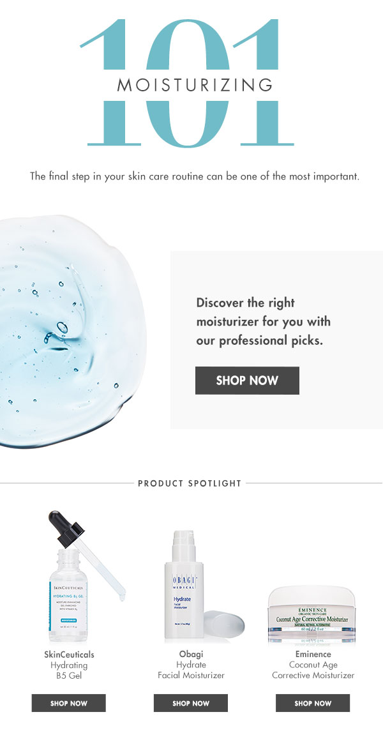This screenshot has width=383, height=735.
Task: Shop now for Obagi Hydrate Facial Moisturizer
Action: (191, 703)
